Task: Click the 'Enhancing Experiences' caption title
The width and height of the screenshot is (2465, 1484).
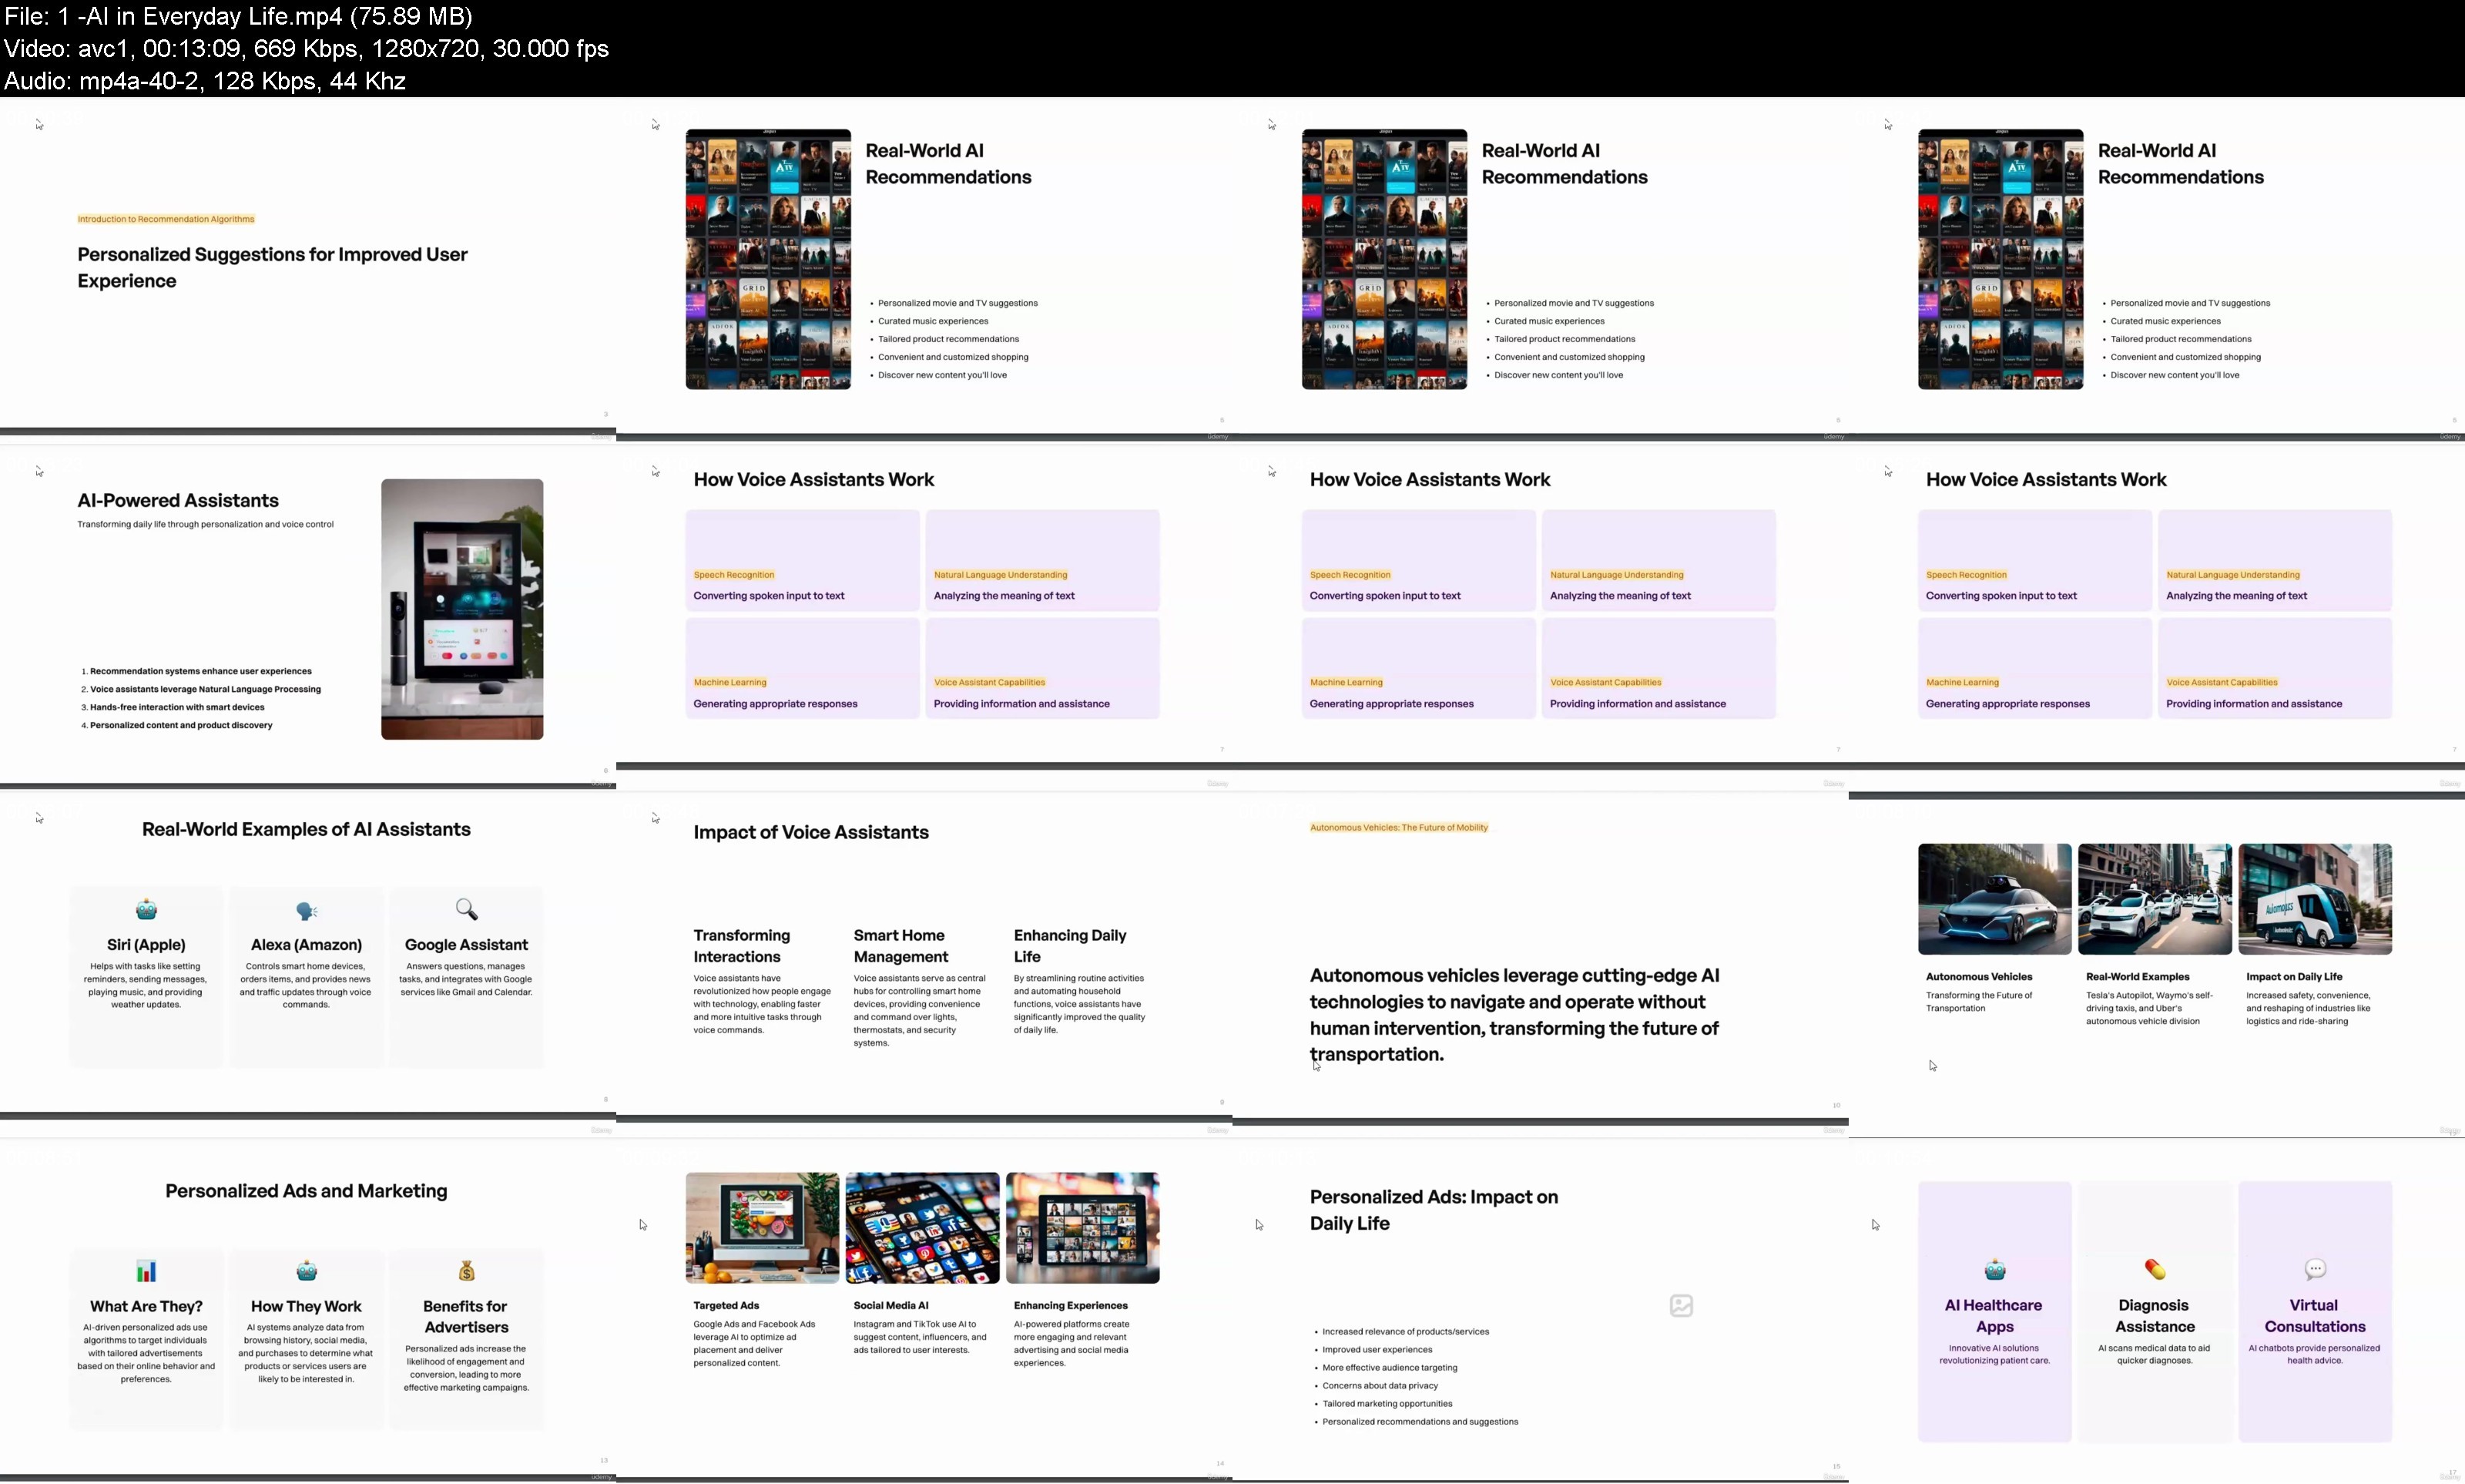Action: click(1071, 1305)
